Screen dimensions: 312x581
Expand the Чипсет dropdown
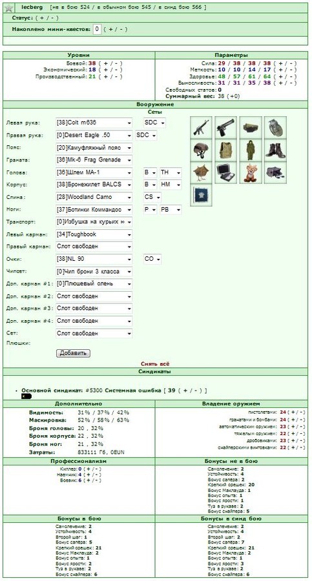coord(94,272)
